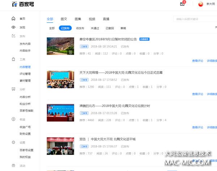The image size is (217, 171).
Task: Select the 待发布 status filter
Action: coord(80,28)
